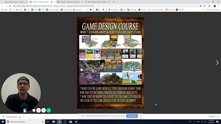Close the downloads bar
221x124 pixels.
[219, 117]
